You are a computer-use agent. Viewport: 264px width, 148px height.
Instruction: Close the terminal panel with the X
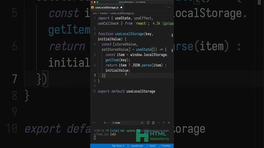[169, 123]
